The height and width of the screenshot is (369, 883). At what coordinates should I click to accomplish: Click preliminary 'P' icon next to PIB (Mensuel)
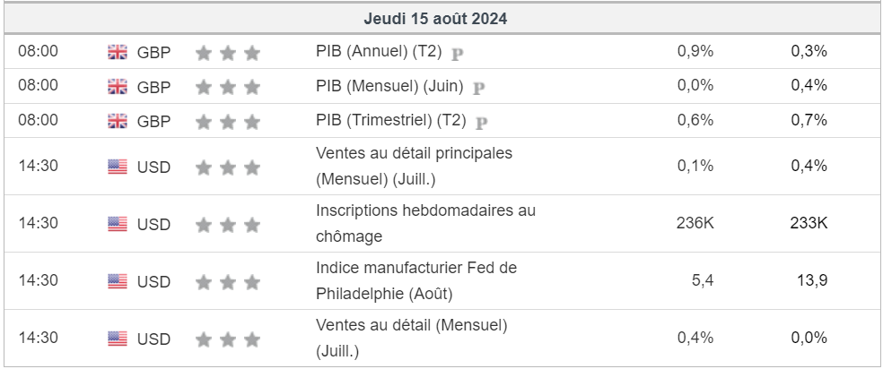point(479,87)
